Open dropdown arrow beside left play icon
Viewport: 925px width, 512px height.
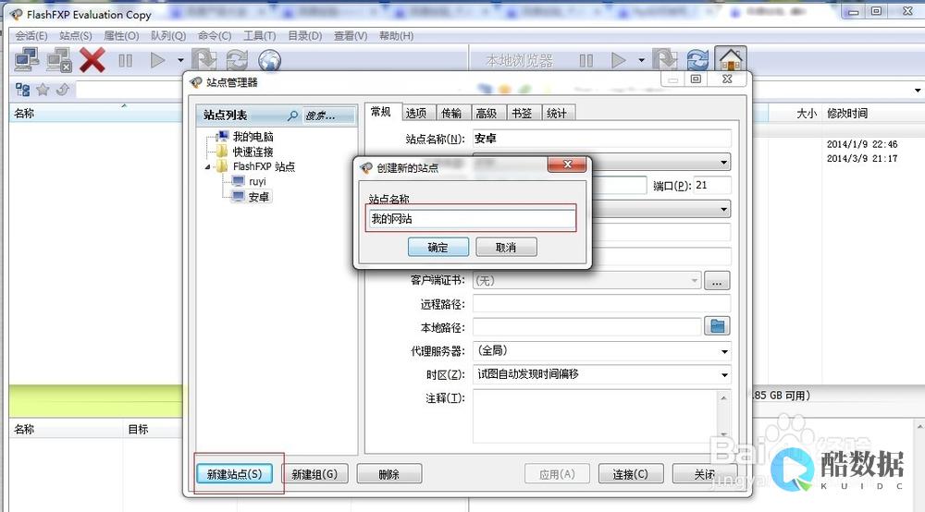(x=180, y=60)
